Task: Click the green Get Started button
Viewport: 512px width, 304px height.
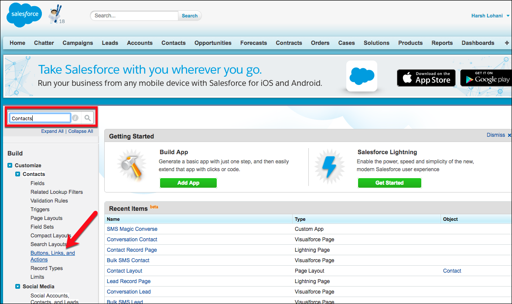Action: (389, 183)
